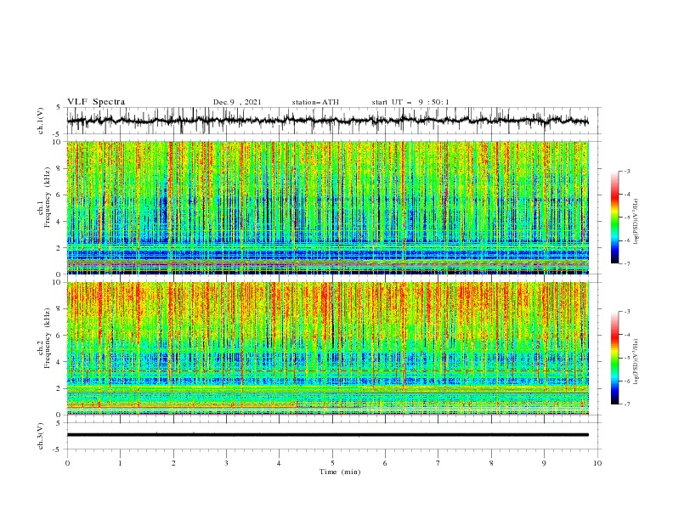Click the 'Time (min)' axis title
Image resolution: width=673 pixels, height=520 pixels.
tap(340, 472)
